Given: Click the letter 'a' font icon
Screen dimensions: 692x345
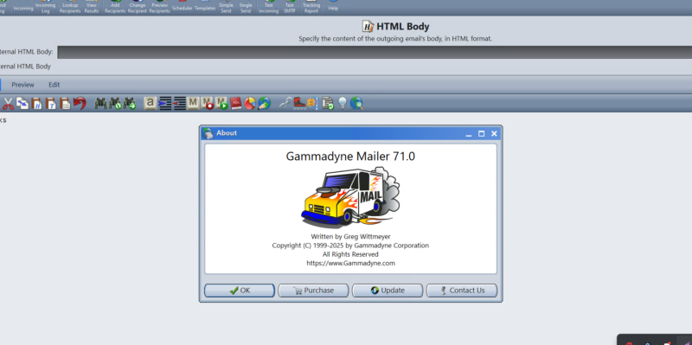Looking at the screenshot, I should coord(151,104).
